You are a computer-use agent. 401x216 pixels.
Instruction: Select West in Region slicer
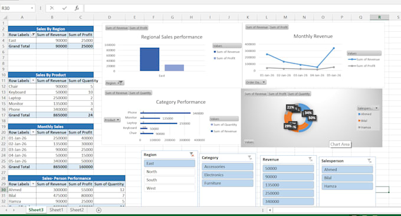(x=169, y=188)
